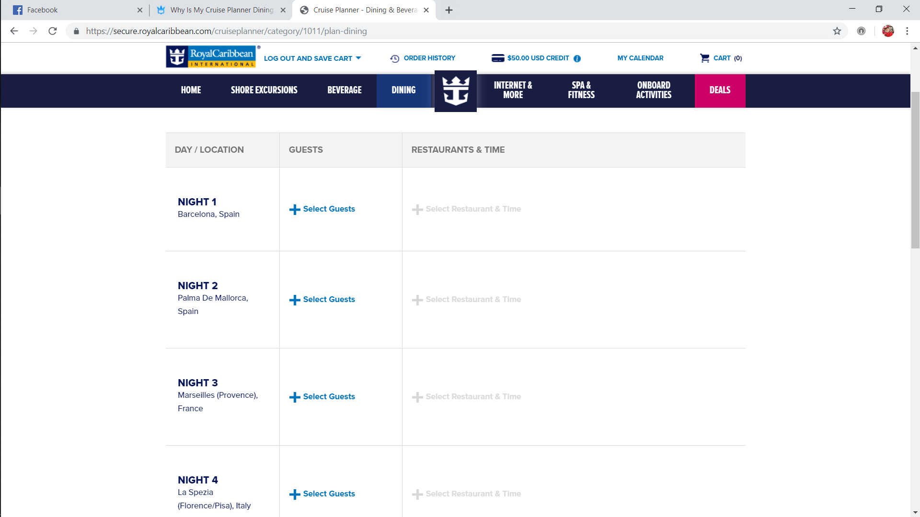Click the grey plus icon for Night 4 restaurant
This screenshot has height=517, width=920.
point(417,494)
